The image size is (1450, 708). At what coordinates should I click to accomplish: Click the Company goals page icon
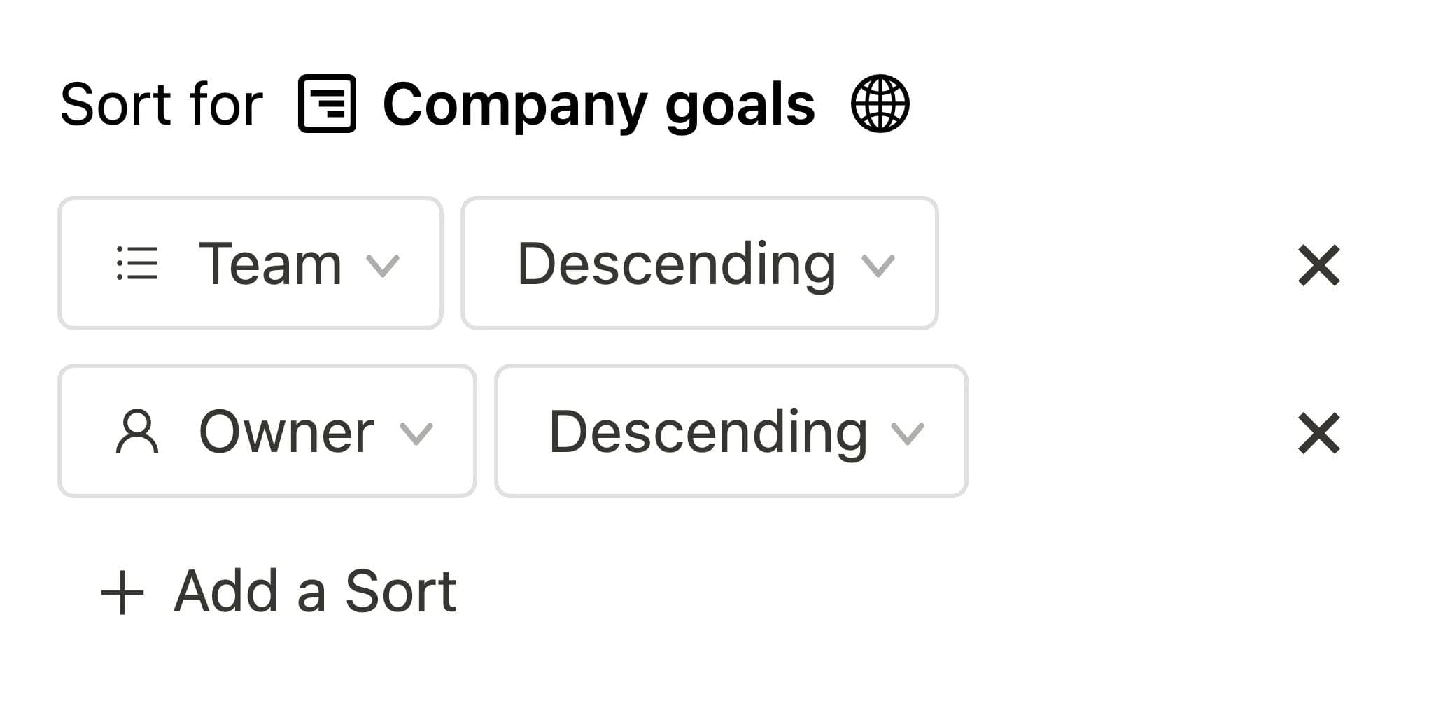[326, 105]
